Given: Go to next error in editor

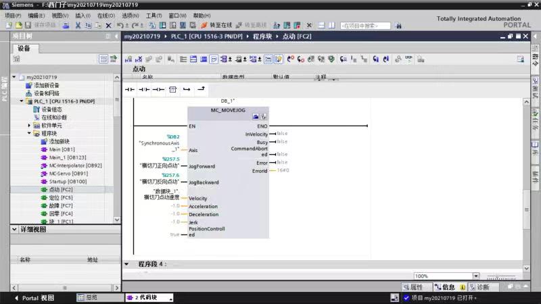Looking at the screenshot, I should [301, 59].
